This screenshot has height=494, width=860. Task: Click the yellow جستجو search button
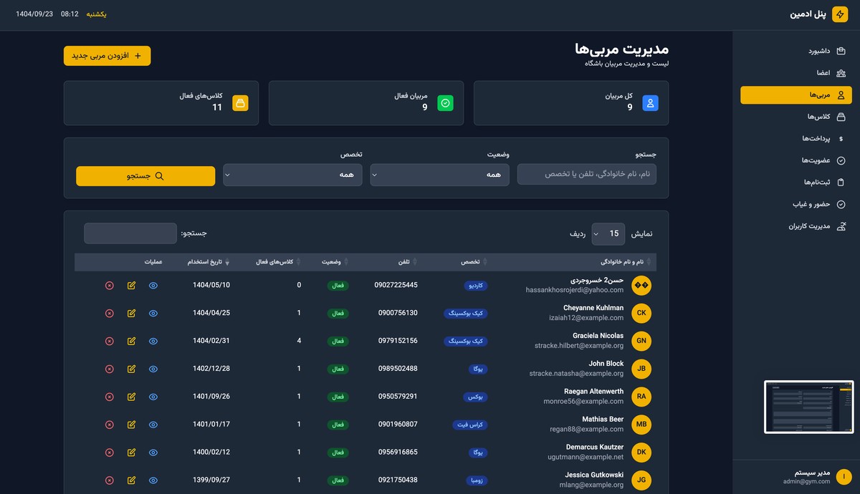coord(145,175)
